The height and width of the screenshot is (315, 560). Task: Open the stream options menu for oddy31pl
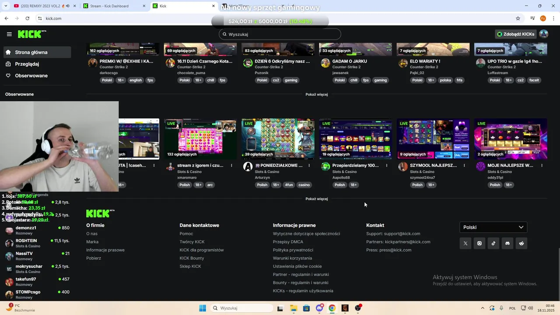[542, 165]
